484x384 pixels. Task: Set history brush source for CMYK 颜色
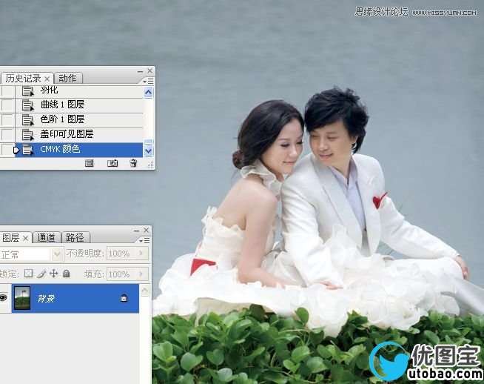(7, 150)
